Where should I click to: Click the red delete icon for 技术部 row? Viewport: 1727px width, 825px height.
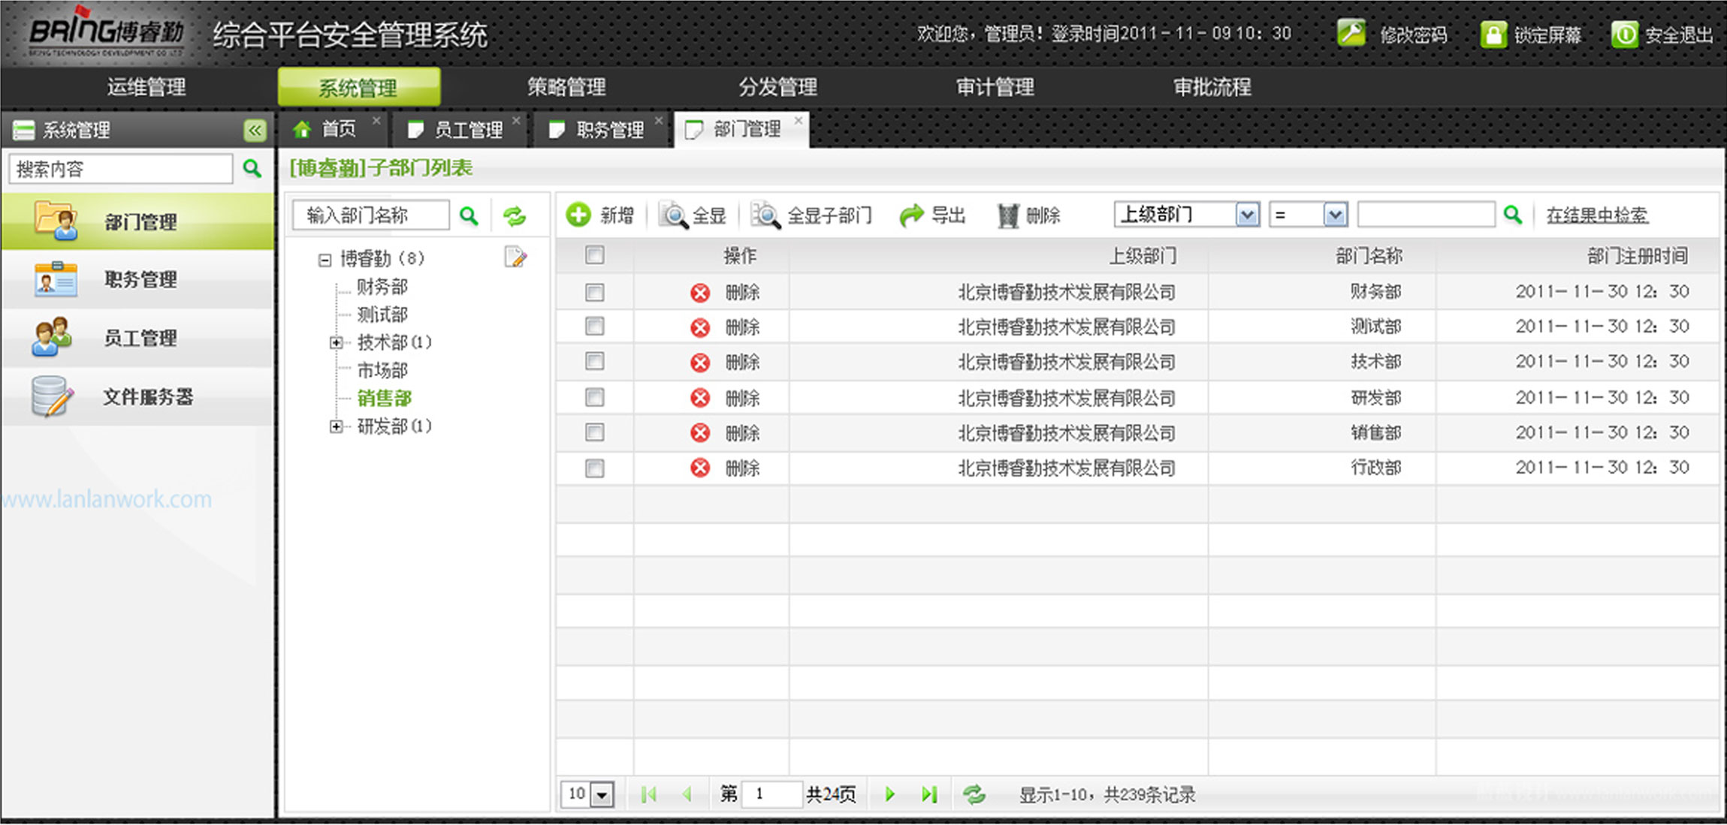click(x=700, y=363)
